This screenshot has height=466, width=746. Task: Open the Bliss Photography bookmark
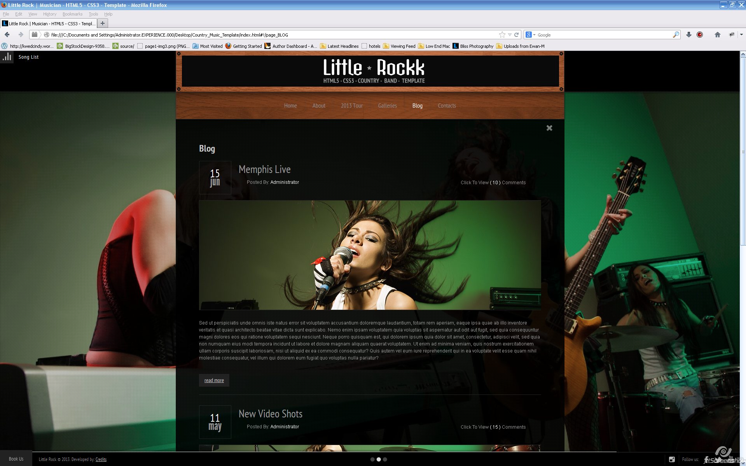(x=473, y=46)
